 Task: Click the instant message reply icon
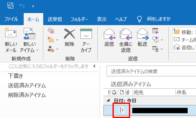coord(156,40)
